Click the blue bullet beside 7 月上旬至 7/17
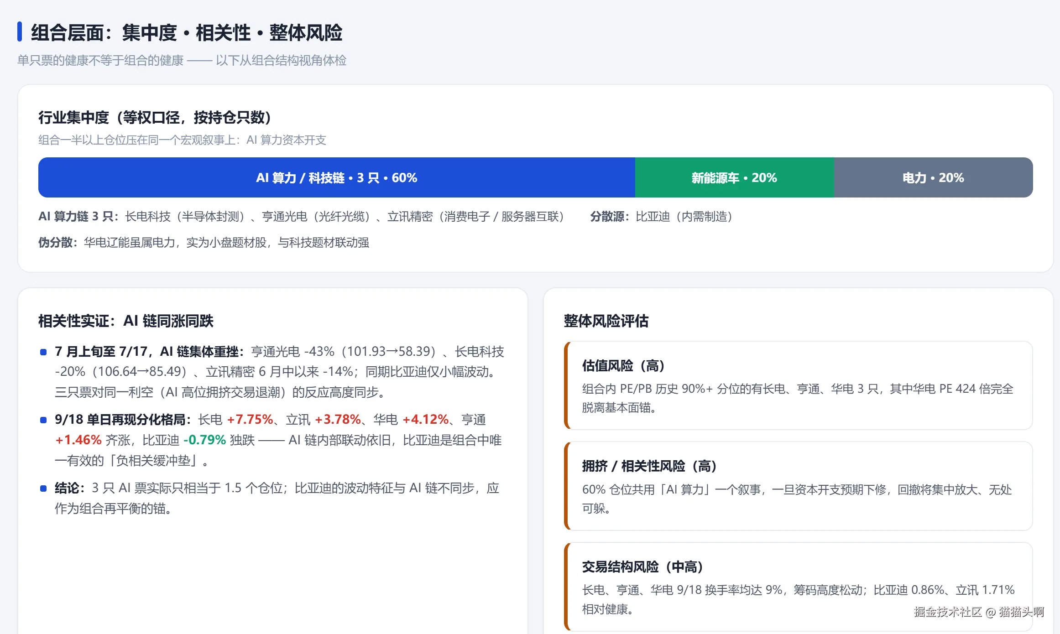This screenshot has height=634, width=1060. tap(43, 352)
